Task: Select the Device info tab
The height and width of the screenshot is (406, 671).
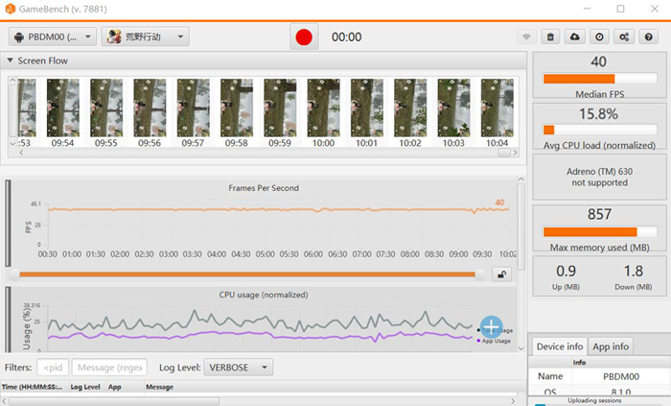Action: point(557,346)
